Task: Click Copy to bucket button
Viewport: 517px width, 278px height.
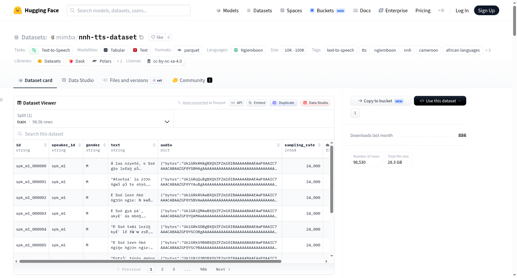Action: pos(381,101)
